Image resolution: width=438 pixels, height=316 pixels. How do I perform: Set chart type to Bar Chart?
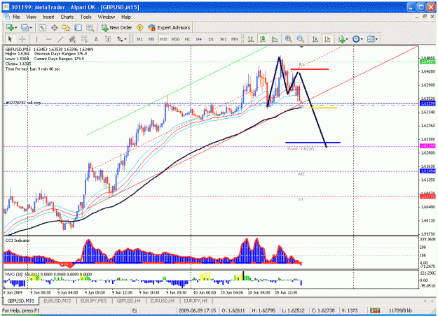coord(251,39)
